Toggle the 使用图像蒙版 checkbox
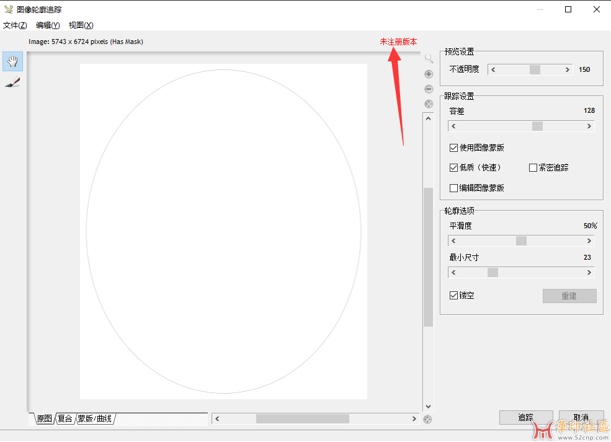 454,148
